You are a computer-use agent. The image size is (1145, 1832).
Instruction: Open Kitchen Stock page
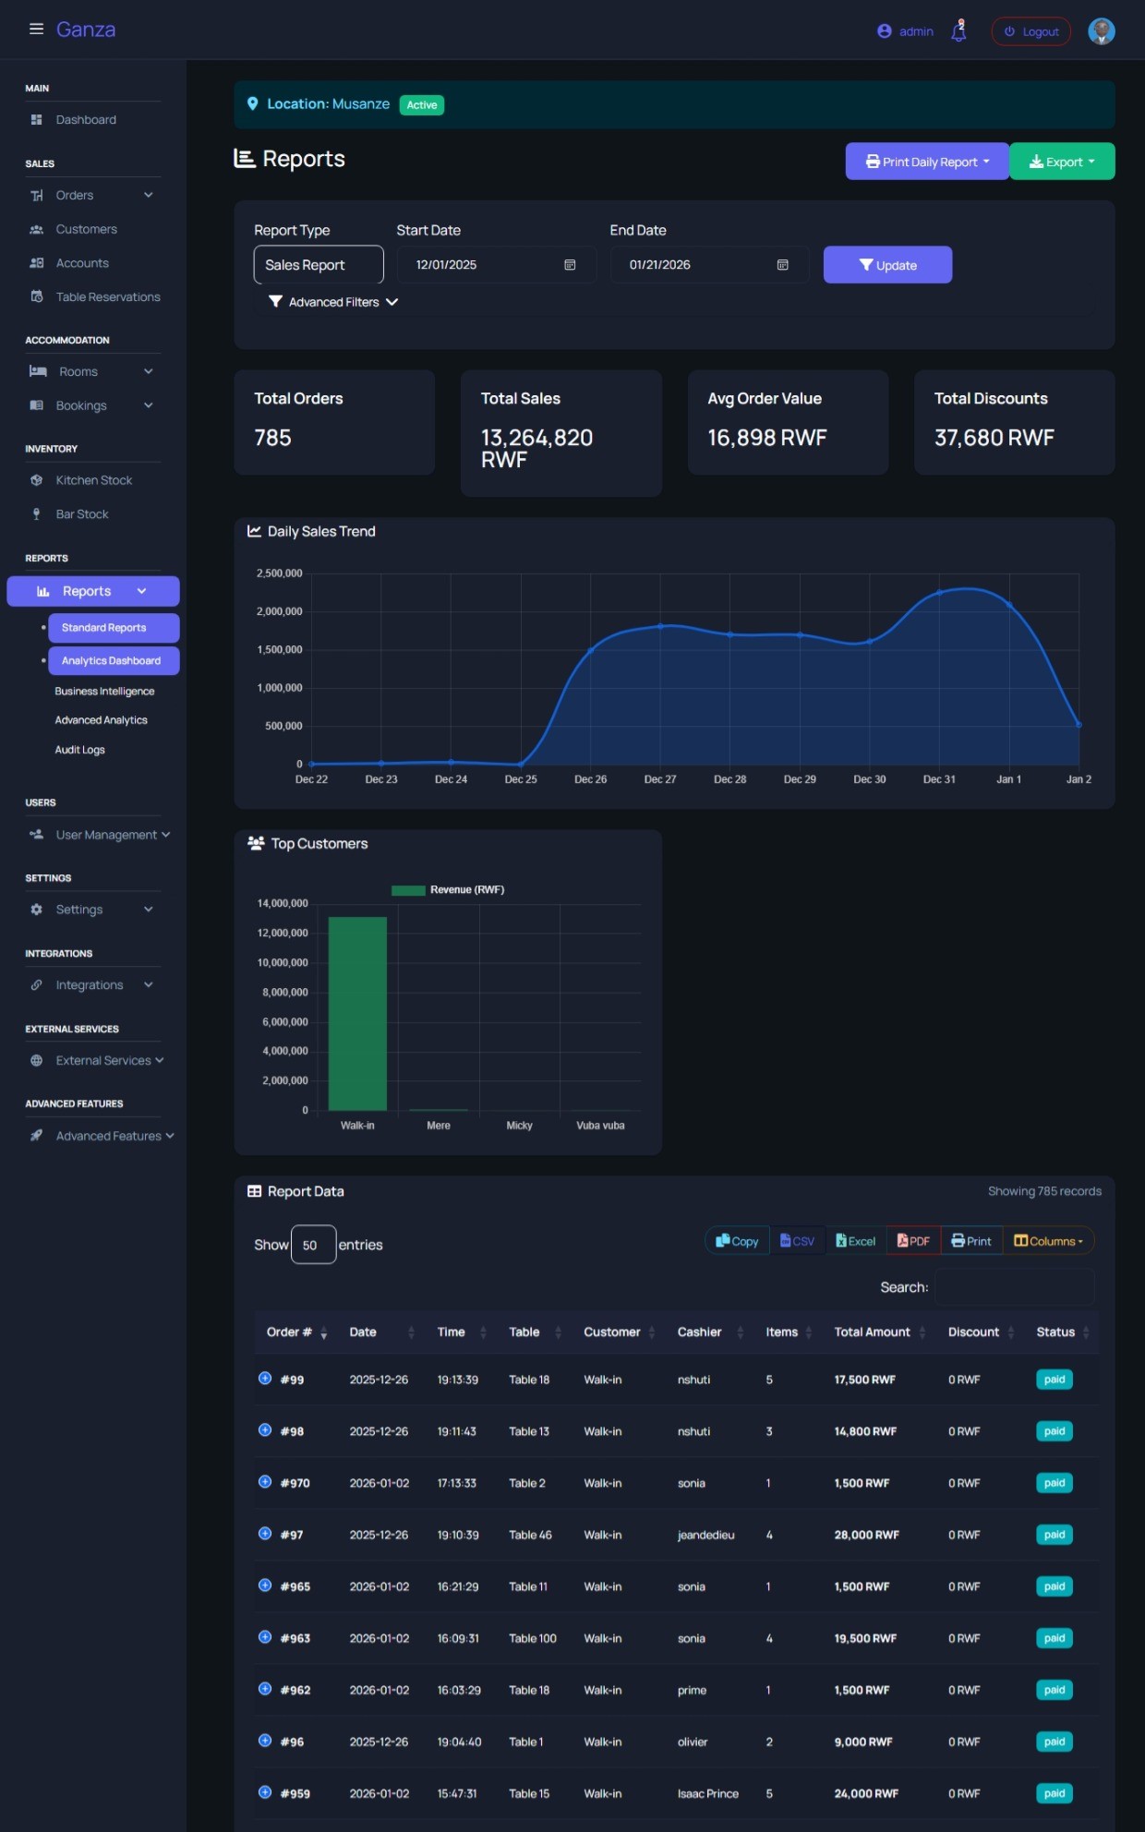coord(91,481)
